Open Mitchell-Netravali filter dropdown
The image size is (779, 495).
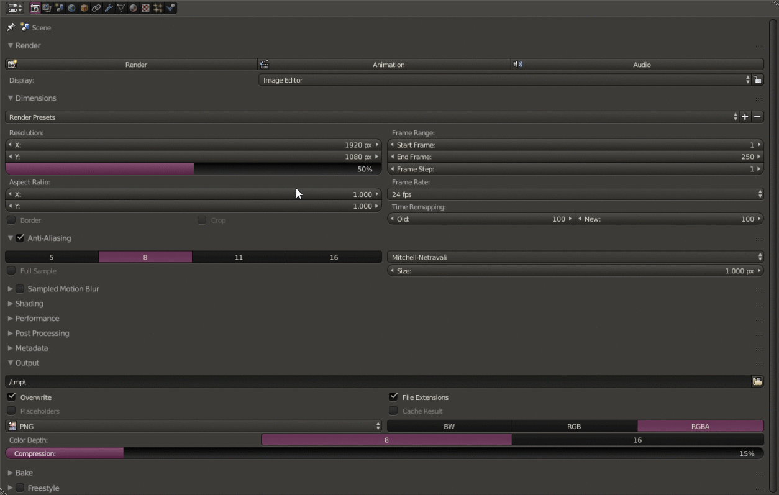pos(575,257)
